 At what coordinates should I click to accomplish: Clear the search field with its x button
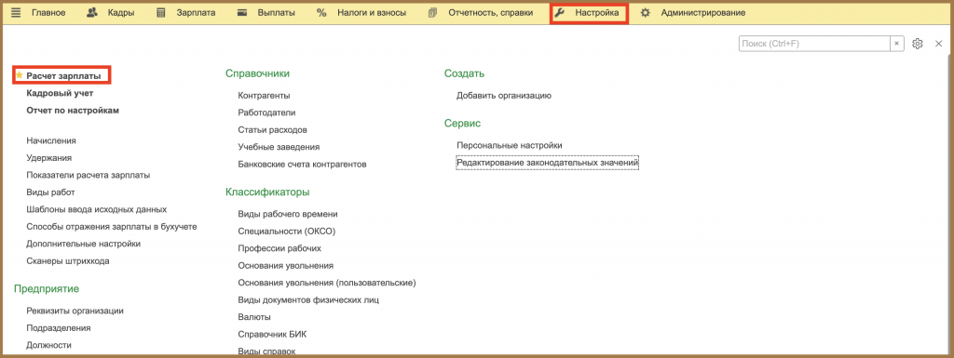click(897, 44)
